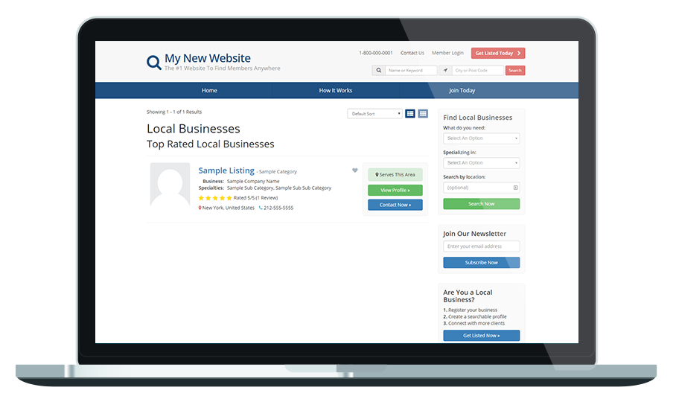
Task: Open the Specializing in dropdown
Action: (x=481, y=163)
